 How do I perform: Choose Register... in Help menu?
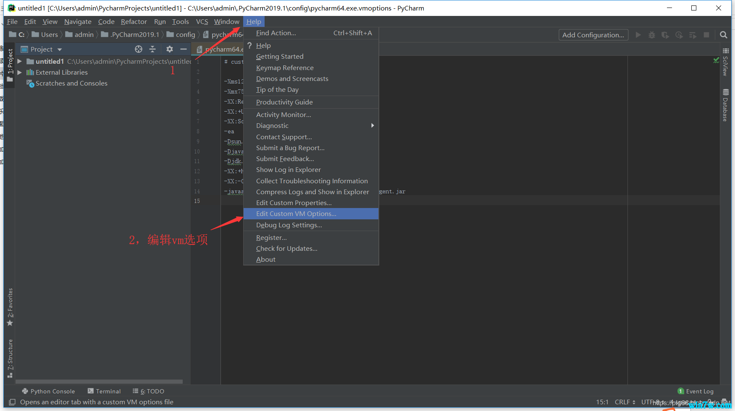point(311,237)
